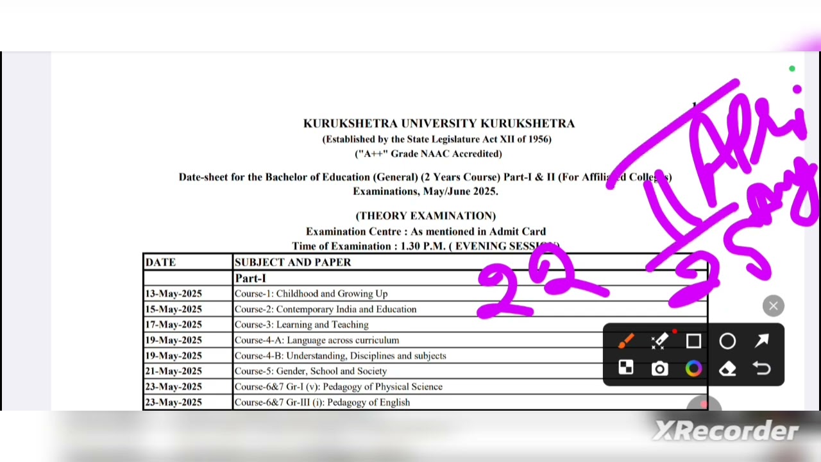821x462 pixels.
Task: Click the (THEORY EXAMINATION) heading
Action: tap(425, 216)
